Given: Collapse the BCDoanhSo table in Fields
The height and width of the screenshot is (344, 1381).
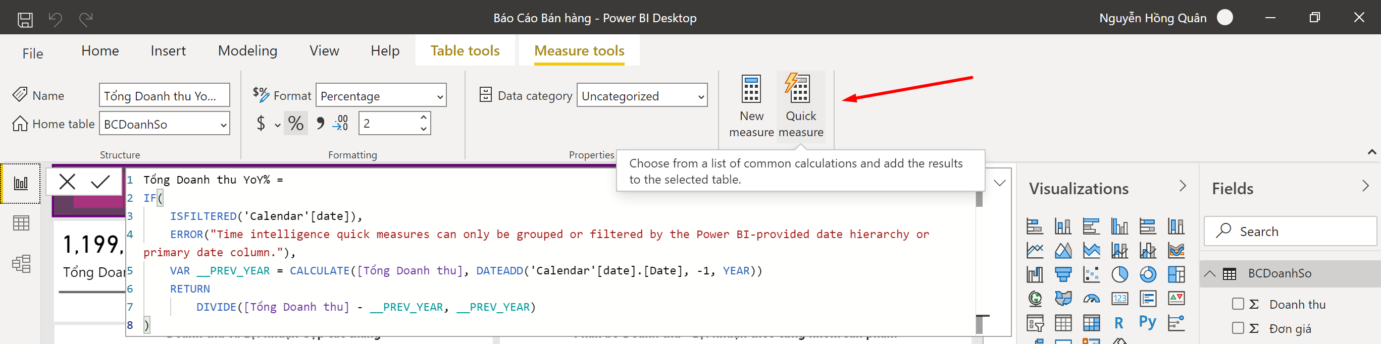Looking at the screenshot, I should [1210, 273].
